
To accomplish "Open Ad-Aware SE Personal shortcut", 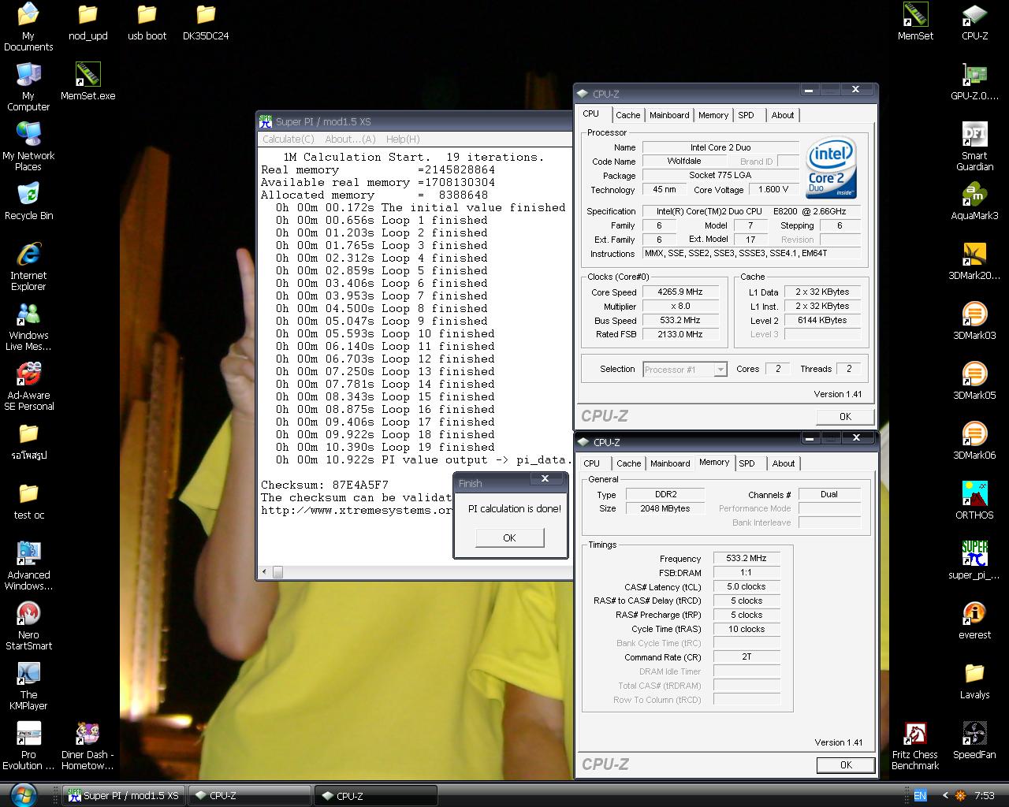I will tap(28, 385).
